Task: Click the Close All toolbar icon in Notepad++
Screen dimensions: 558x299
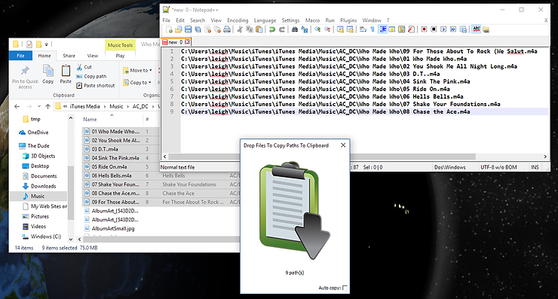Action: pos(217,29)
